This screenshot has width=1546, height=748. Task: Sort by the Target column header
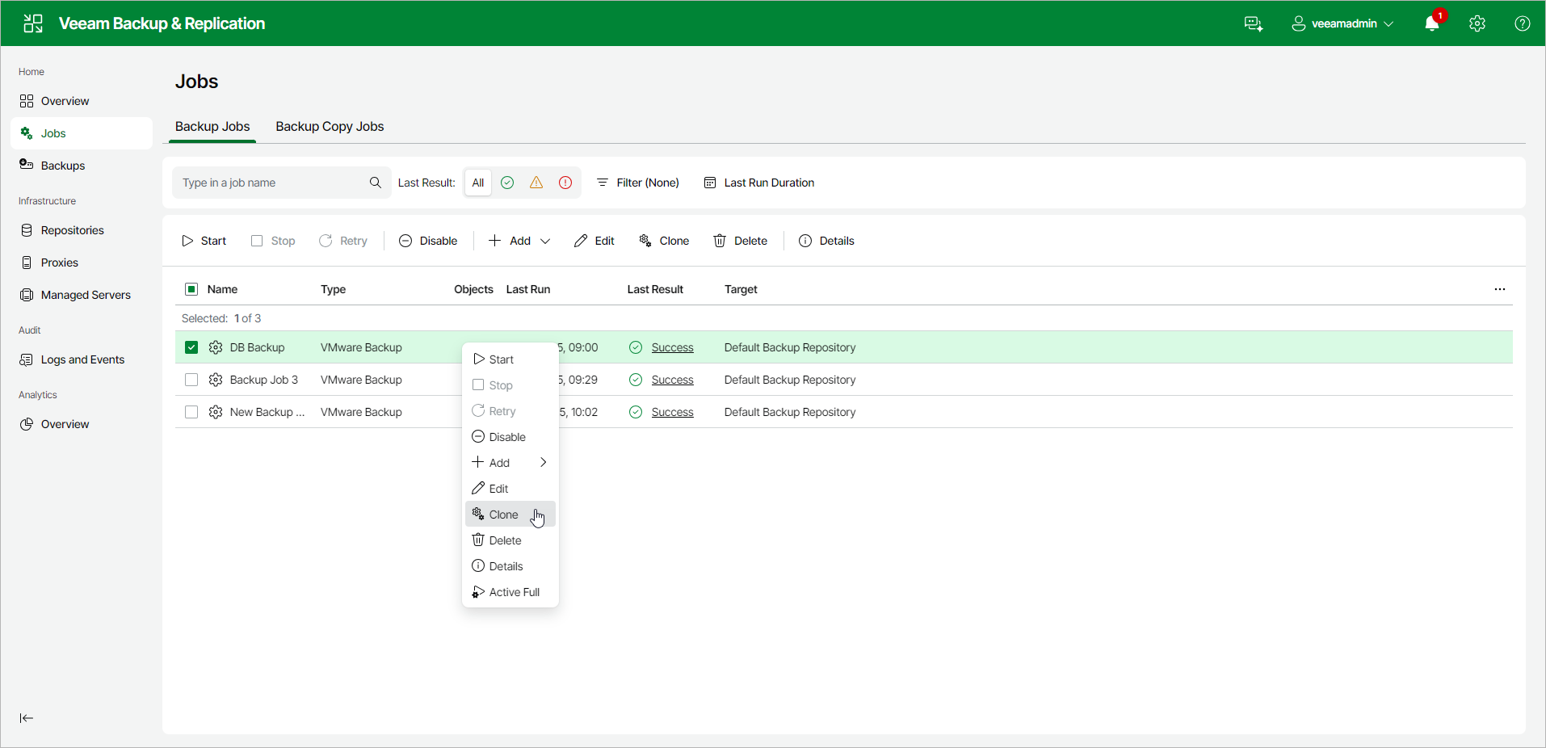[741, 289]
